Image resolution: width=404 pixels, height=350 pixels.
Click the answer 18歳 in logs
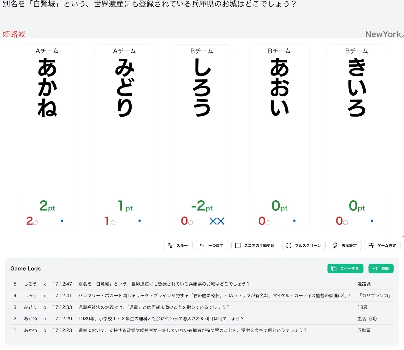coord(363,307)
